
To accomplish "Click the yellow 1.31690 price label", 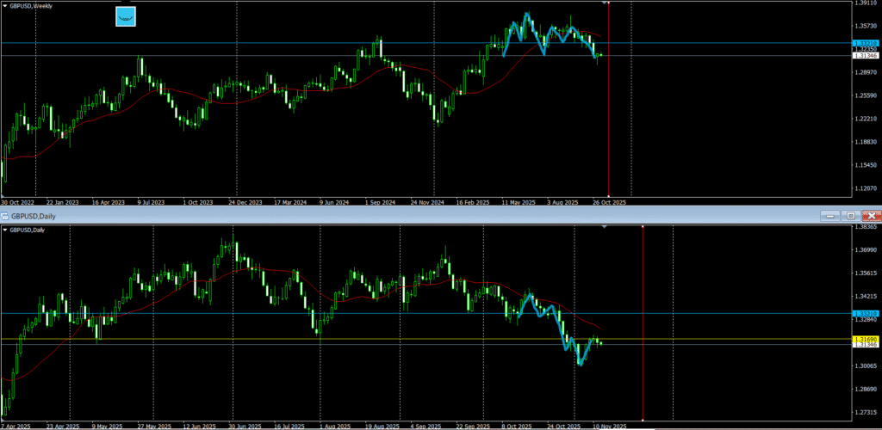I will coord(864,340).
